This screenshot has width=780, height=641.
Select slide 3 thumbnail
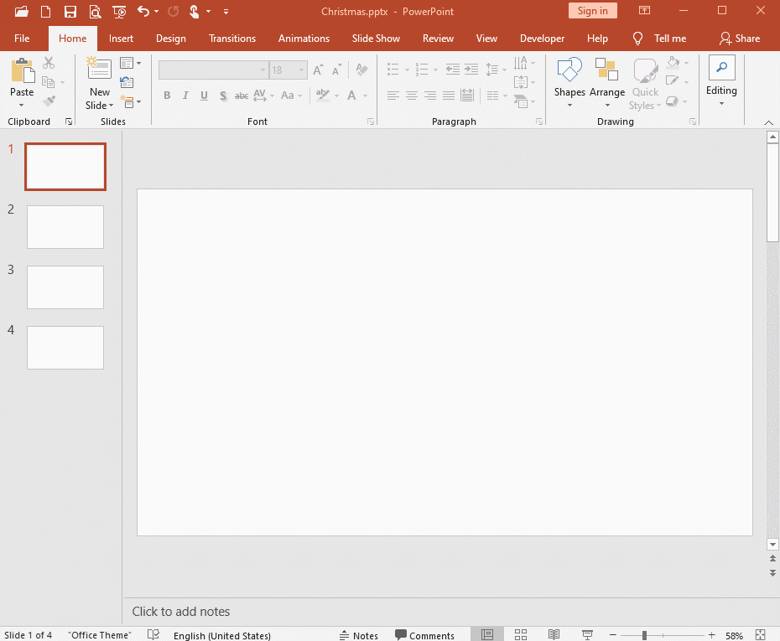[65, 287]
